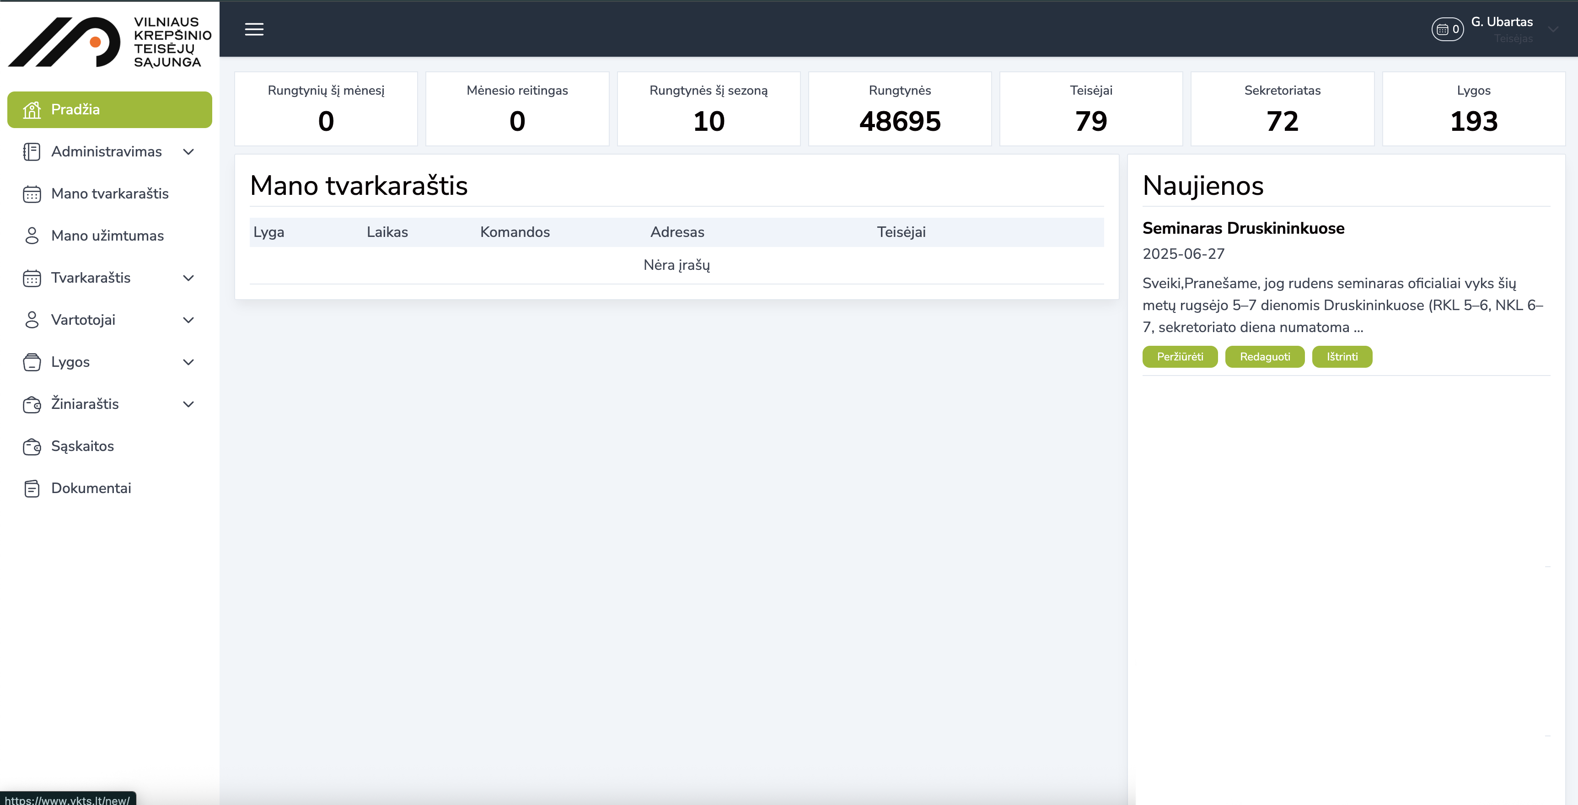Click the Tvarkaraštis calendar icon
The image size is (1578, 805).
[32, 278]
